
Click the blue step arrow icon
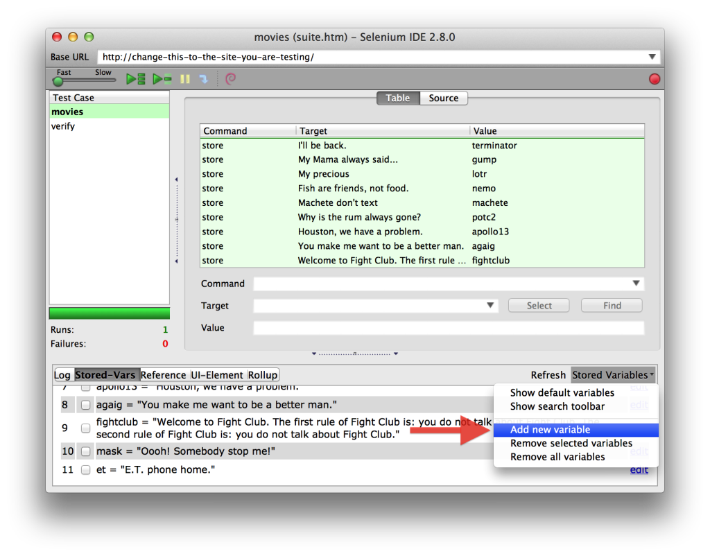(x=204, y=79)
